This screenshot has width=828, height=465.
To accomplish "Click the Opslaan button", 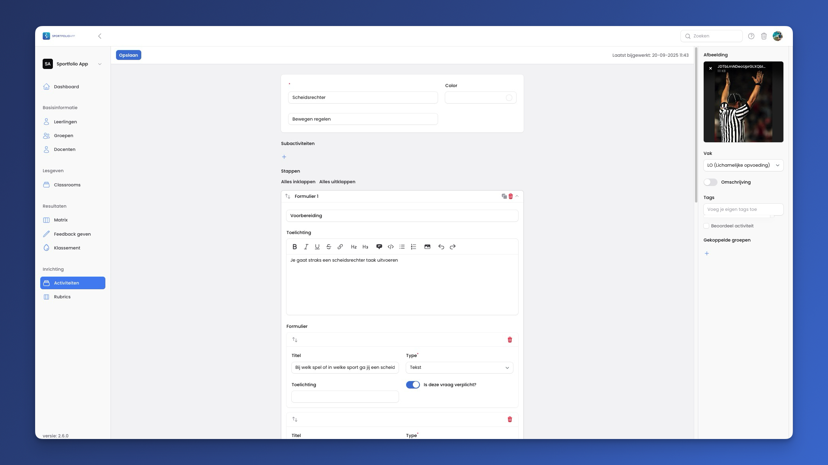I will [x=128, y=55].
